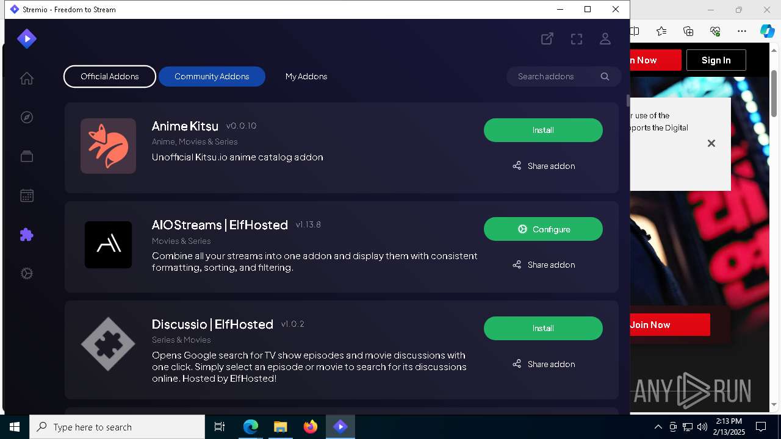Open the Library icon in sidebar
Screen dimensions: 781x439
pyautogui.click(x=26, y=157)
